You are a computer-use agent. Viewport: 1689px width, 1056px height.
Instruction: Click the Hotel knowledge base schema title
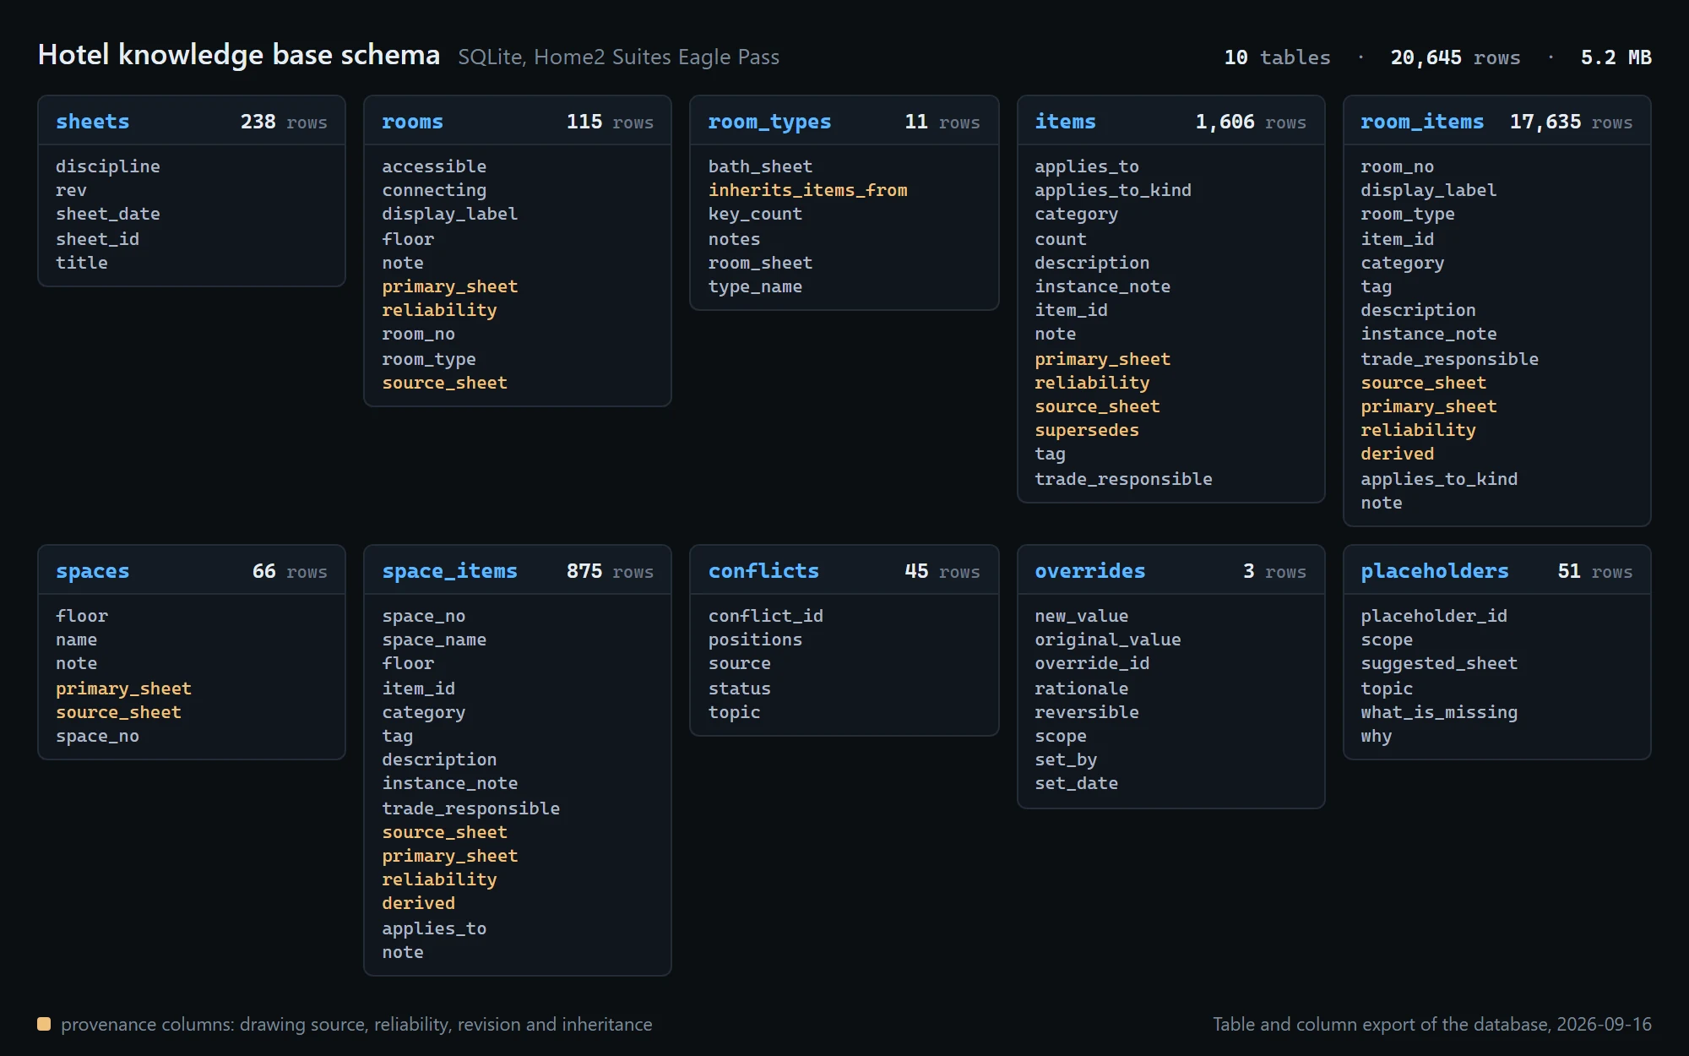(239, 55)
